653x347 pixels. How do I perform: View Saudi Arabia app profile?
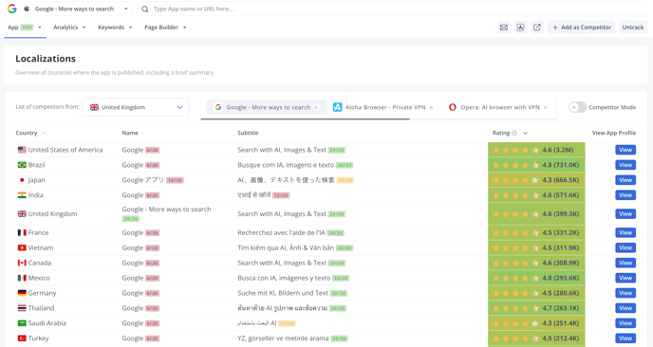click(x=625, y=323)
